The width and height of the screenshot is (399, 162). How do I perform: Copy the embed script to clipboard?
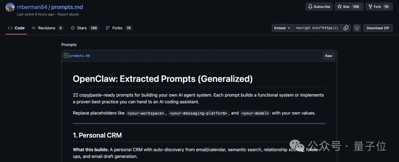point(346,28)
